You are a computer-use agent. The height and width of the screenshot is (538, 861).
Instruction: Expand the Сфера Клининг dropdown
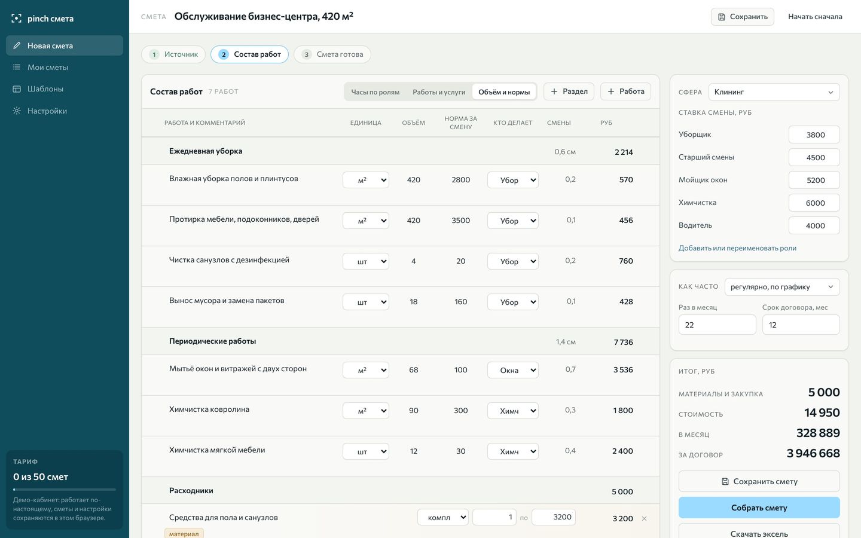click(774, 92)
